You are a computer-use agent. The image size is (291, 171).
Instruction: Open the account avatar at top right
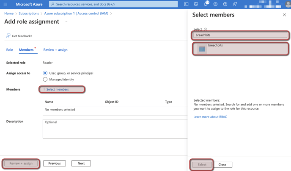pyautogui.click(x=288, y=4)
